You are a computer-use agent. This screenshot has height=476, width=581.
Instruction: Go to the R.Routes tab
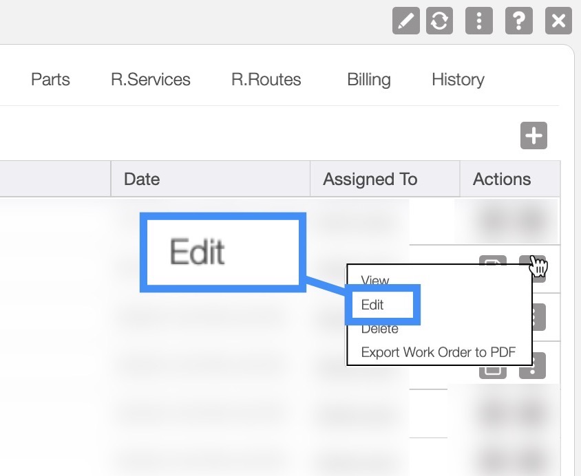(266, 80)
